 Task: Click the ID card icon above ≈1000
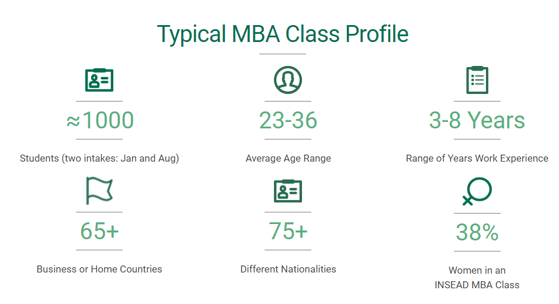99,80
